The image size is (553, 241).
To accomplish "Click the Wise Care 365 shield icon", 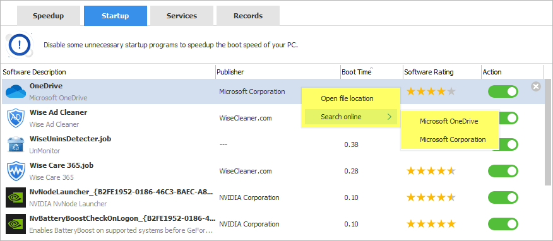I will (16, 171).
